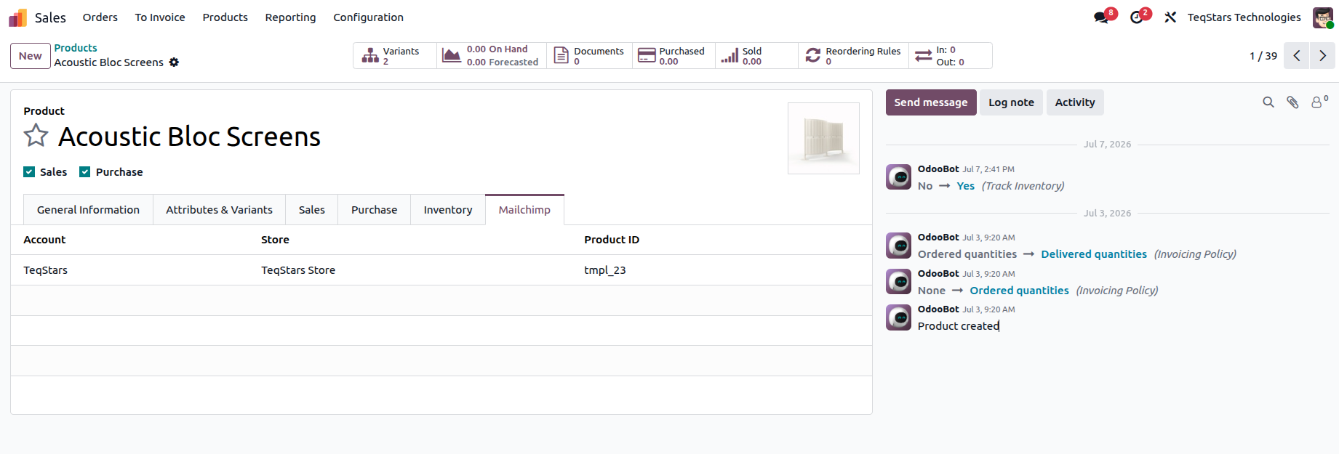
Task: Open Purchased stat button
Action: [x=674, y=56]
